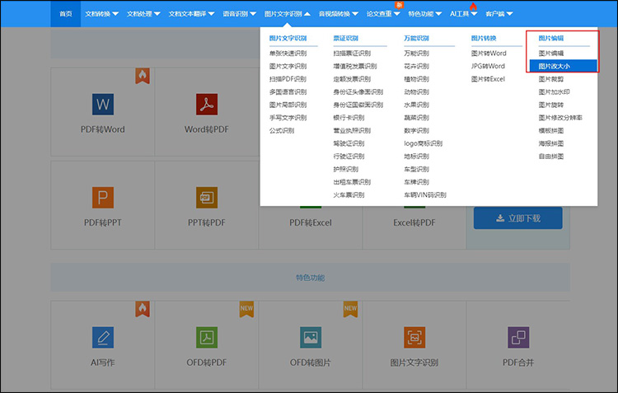618x393 pixels.
Task: Click the purple PDF合并 merge icon
Action: (518, 338)
